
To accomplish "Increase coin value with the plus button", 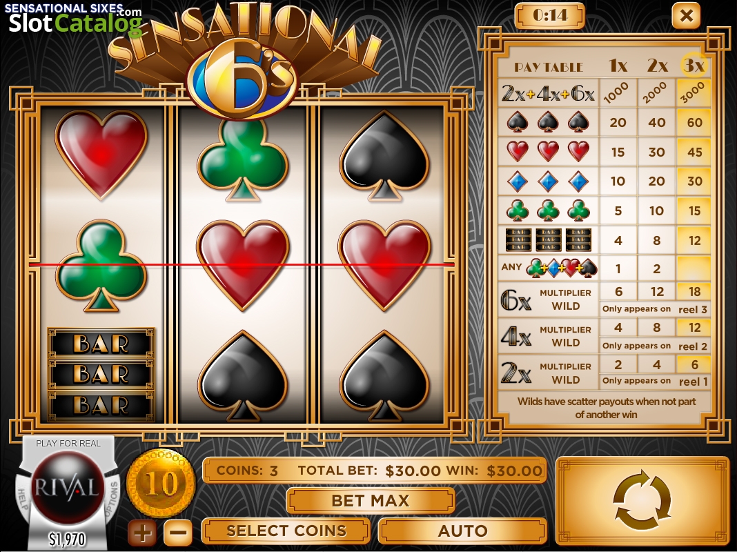I will tap(142, 533).
